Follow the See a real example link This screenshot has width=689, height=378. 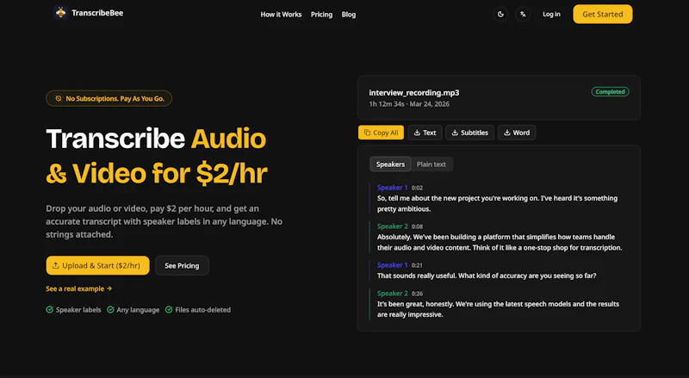pos(79,288)
